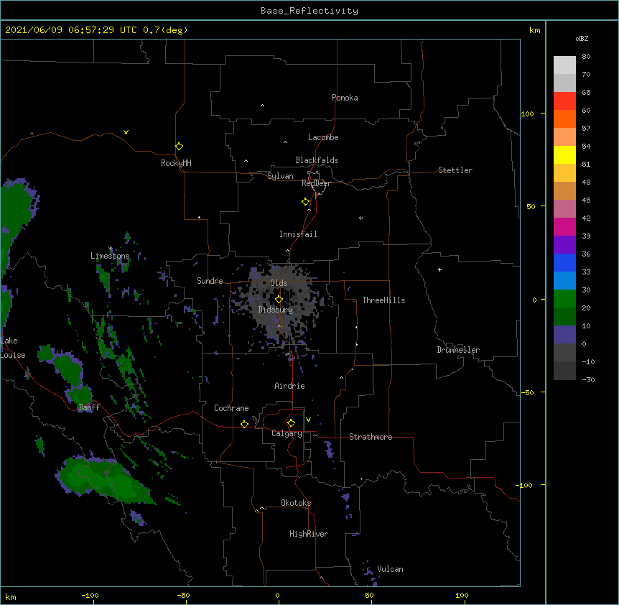Click the Cochrane city label
This screenshot has height=605, width=619.
click(231, 408)
